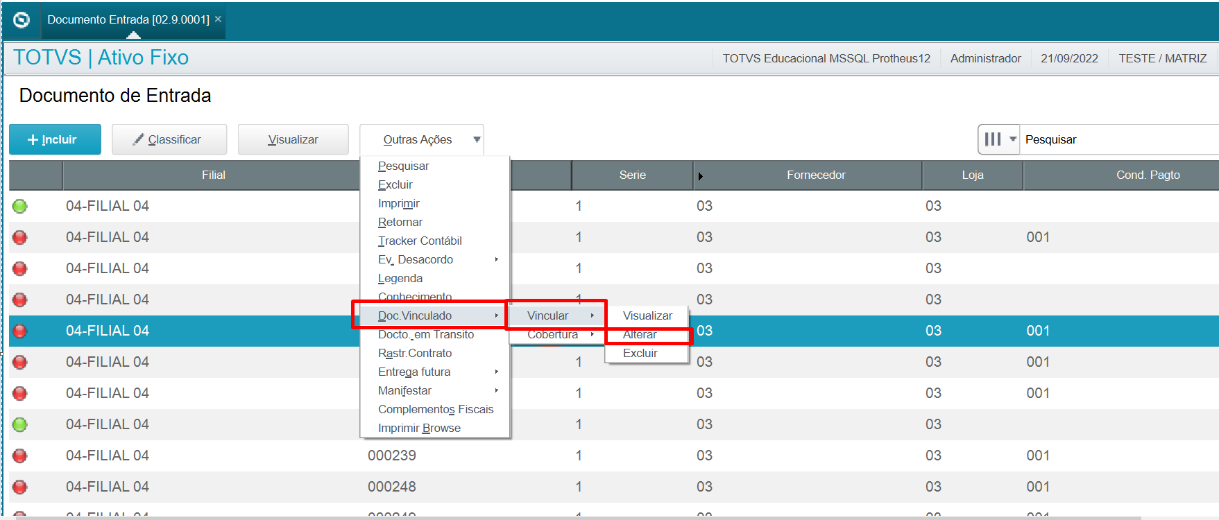Click the green status dot in first row
The width and height of the screenshot is (1219, 520).
(20, 206)
